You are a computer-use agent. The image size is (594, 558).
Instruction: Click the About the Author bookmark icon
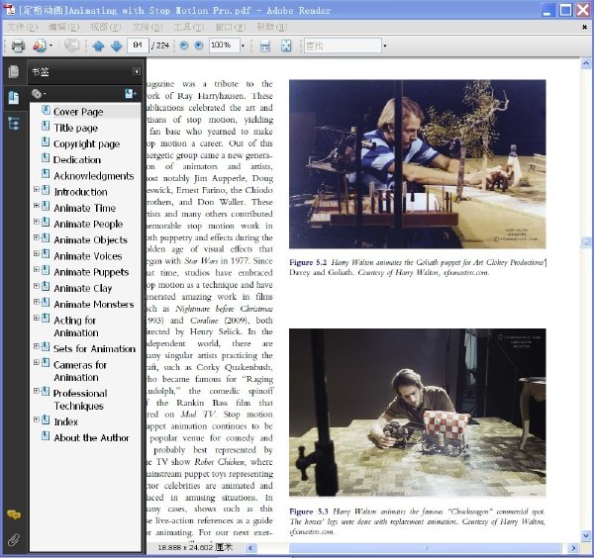tap(46, 436)
